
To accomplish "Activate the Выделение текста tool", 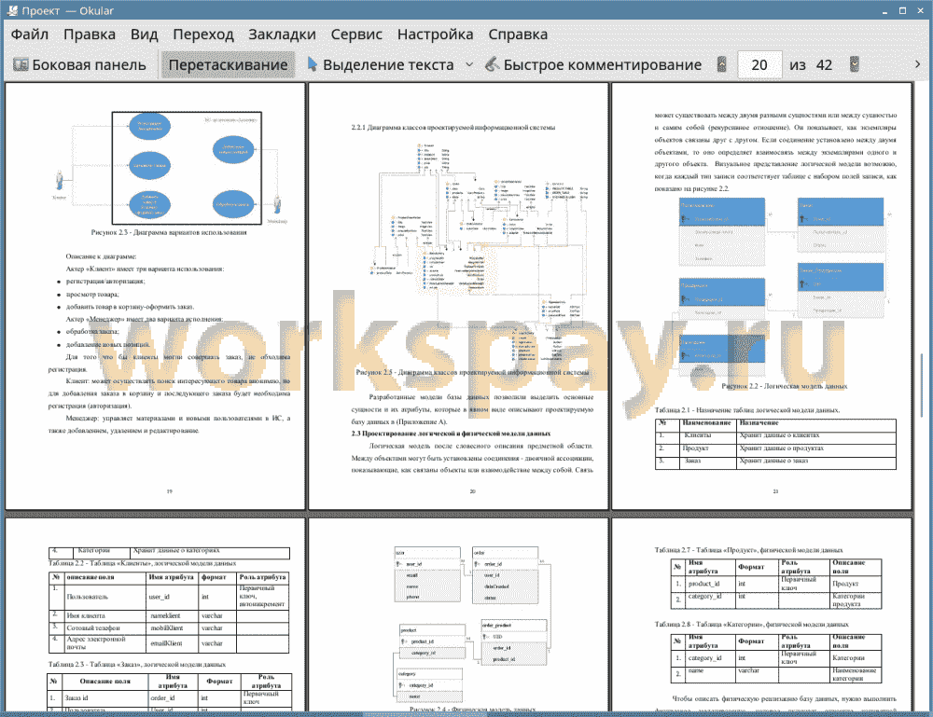I will point(381,65).
